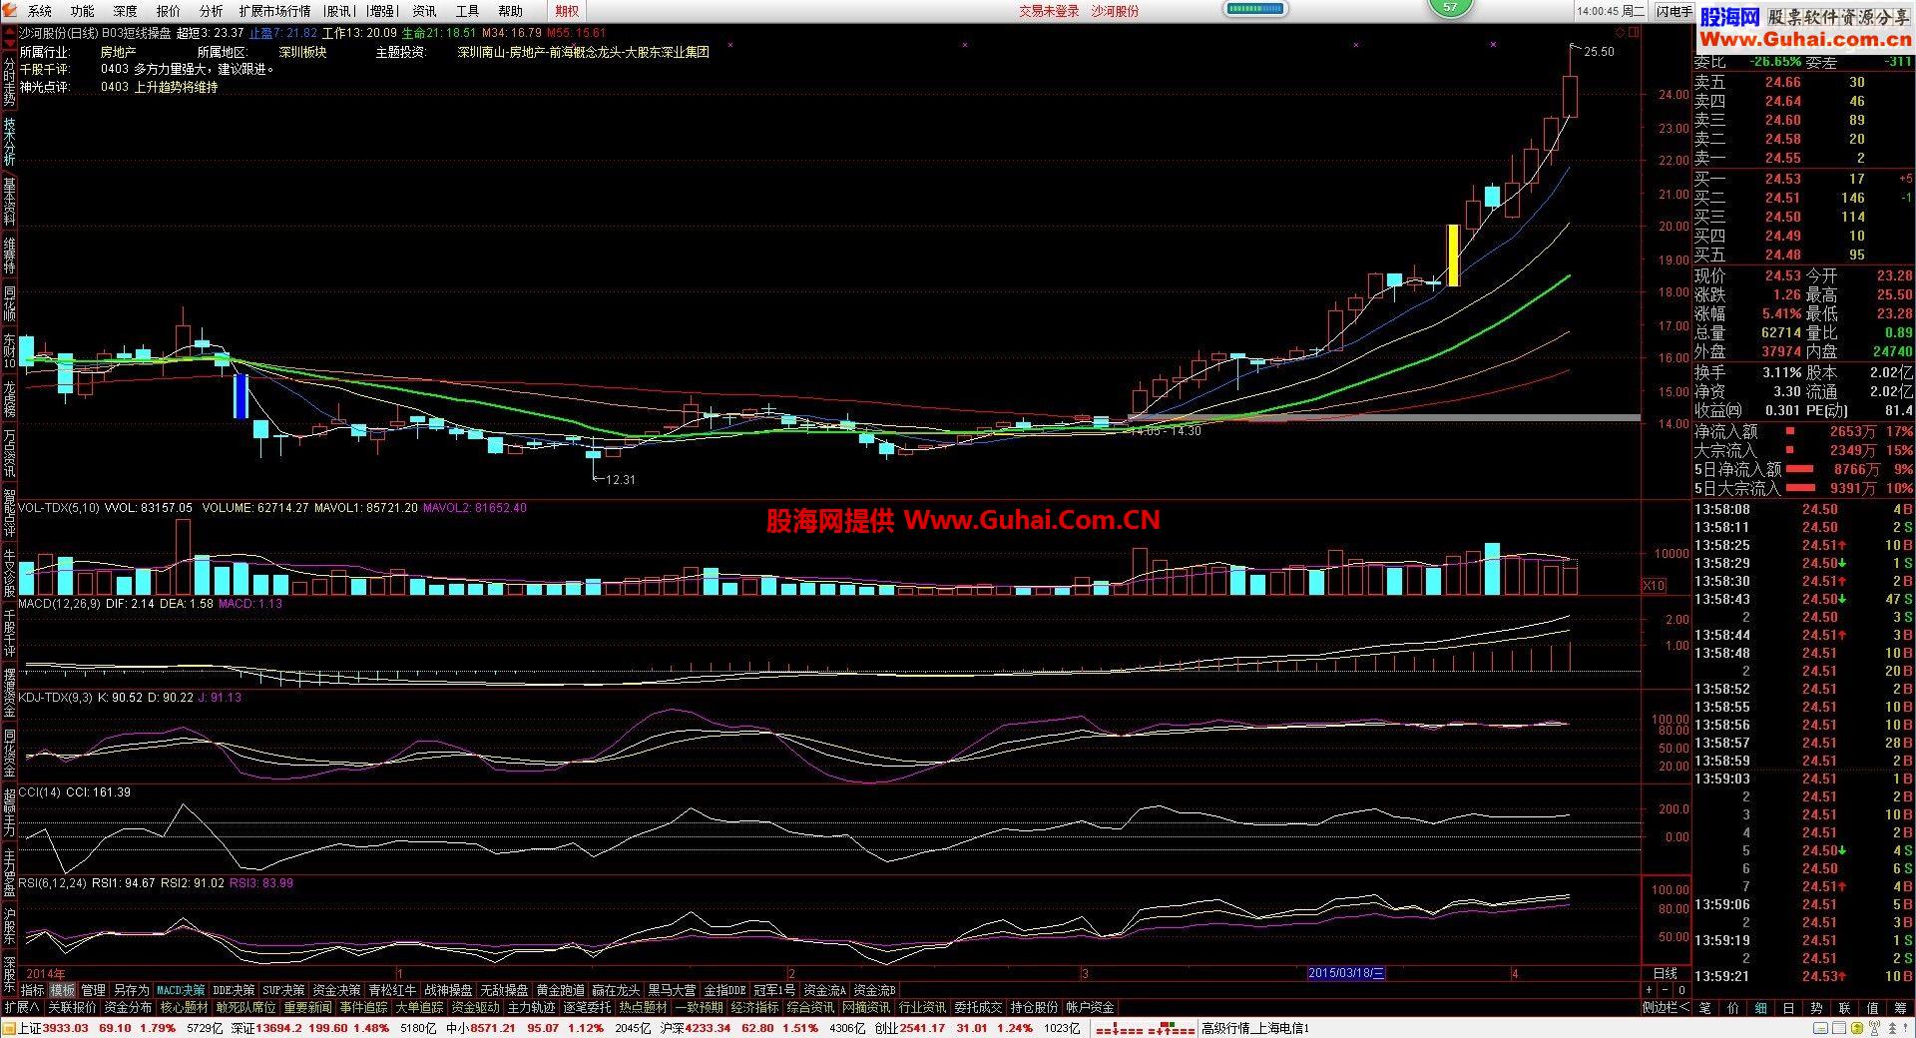This screenshot has height=1038, width=1916.
Task: Click the zoom in plus button
Action: [1650, 990]
